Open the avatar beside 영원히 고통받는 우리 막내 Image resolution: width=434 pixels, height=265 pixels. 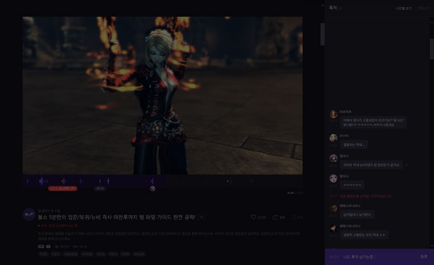[x=333, y=228]
